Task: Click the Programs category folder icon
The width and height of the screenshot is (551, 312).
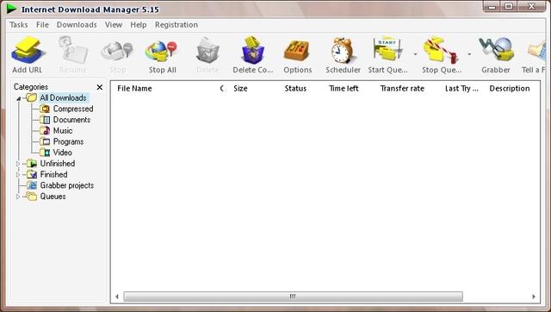Action: pyautogui.click(x=45, y=141)
